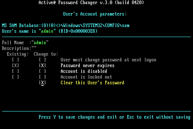Screen dimensions: 193x129
Task: Click the Full Name value "admin"
Action: 40,43
